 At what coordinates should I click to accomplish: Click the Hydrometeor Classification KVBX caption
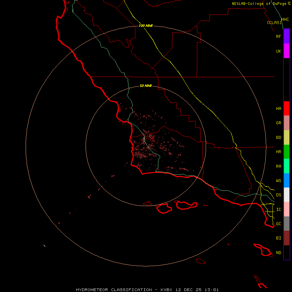click(x=147, y=290)
